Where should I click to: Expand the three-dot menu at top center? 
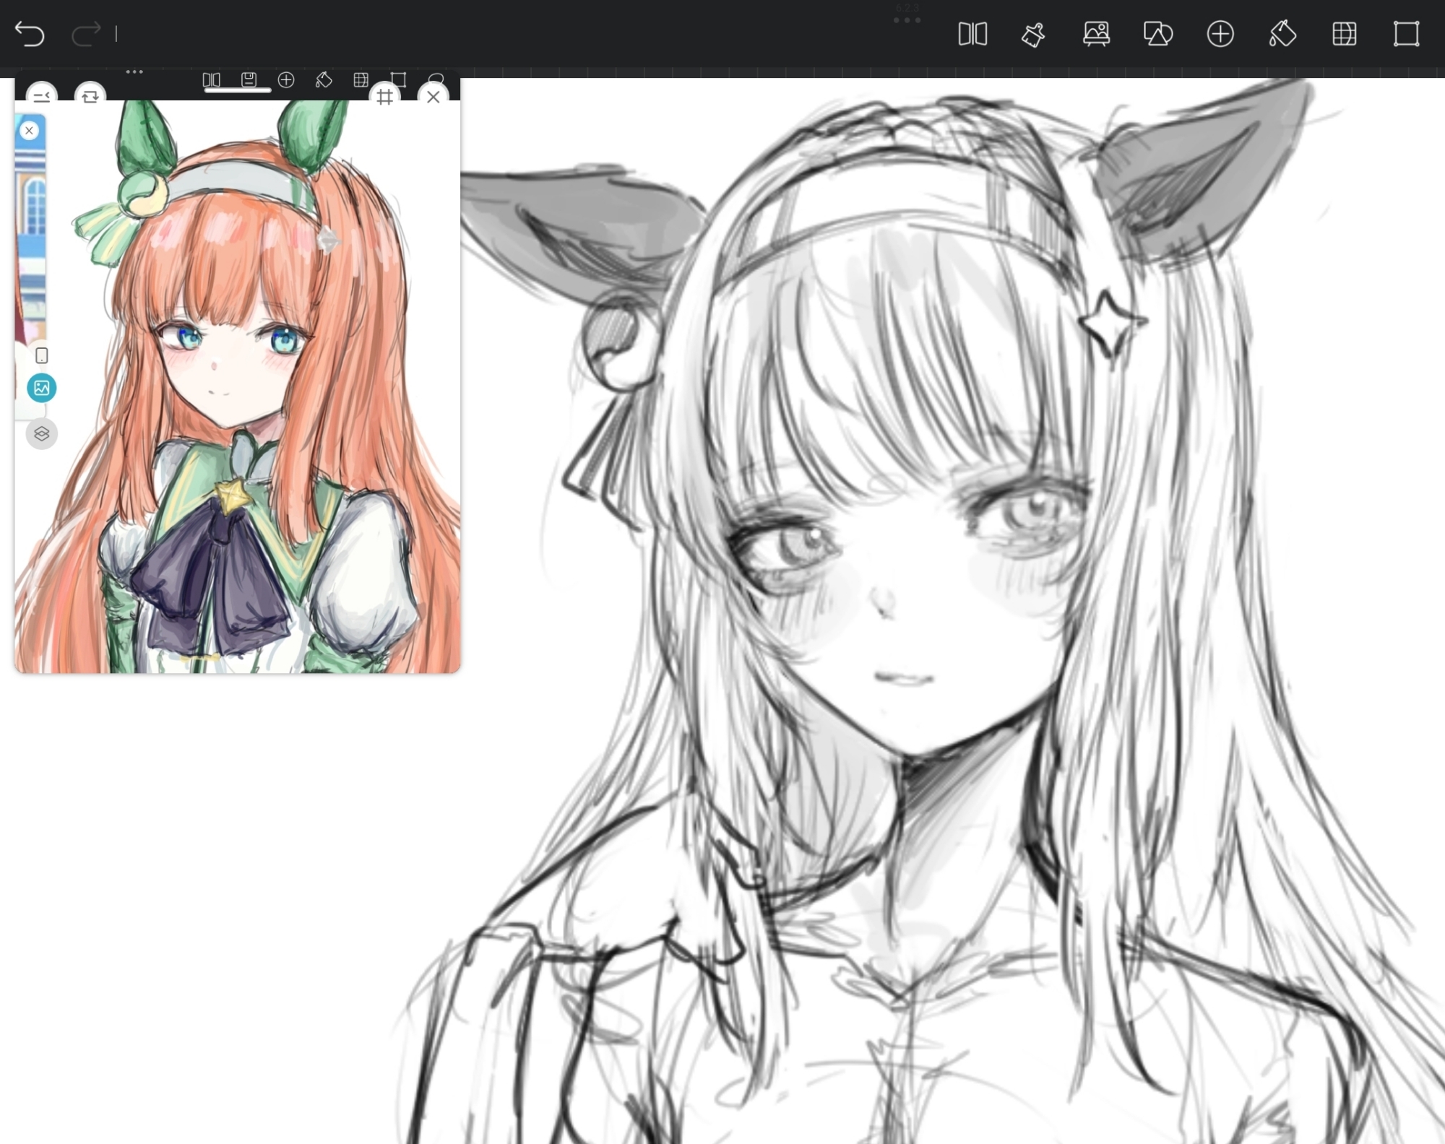click(907, 20)
